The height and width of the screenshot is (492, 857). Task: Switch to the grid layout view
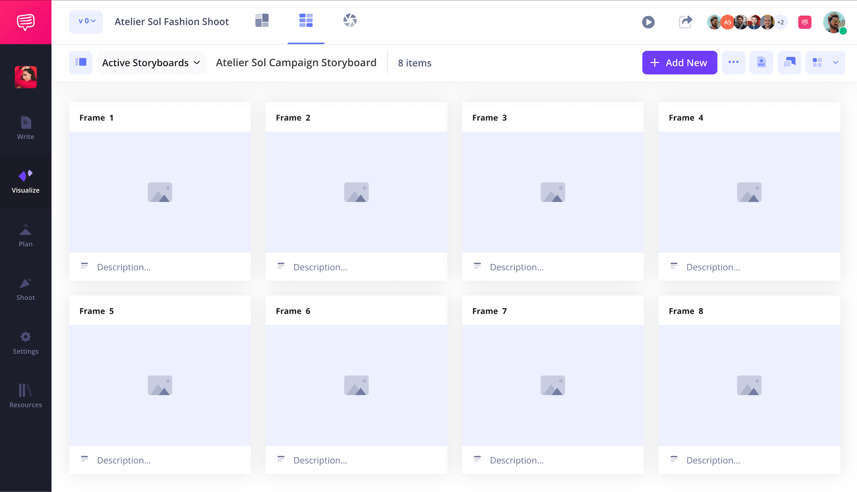(x=817, y=62)
